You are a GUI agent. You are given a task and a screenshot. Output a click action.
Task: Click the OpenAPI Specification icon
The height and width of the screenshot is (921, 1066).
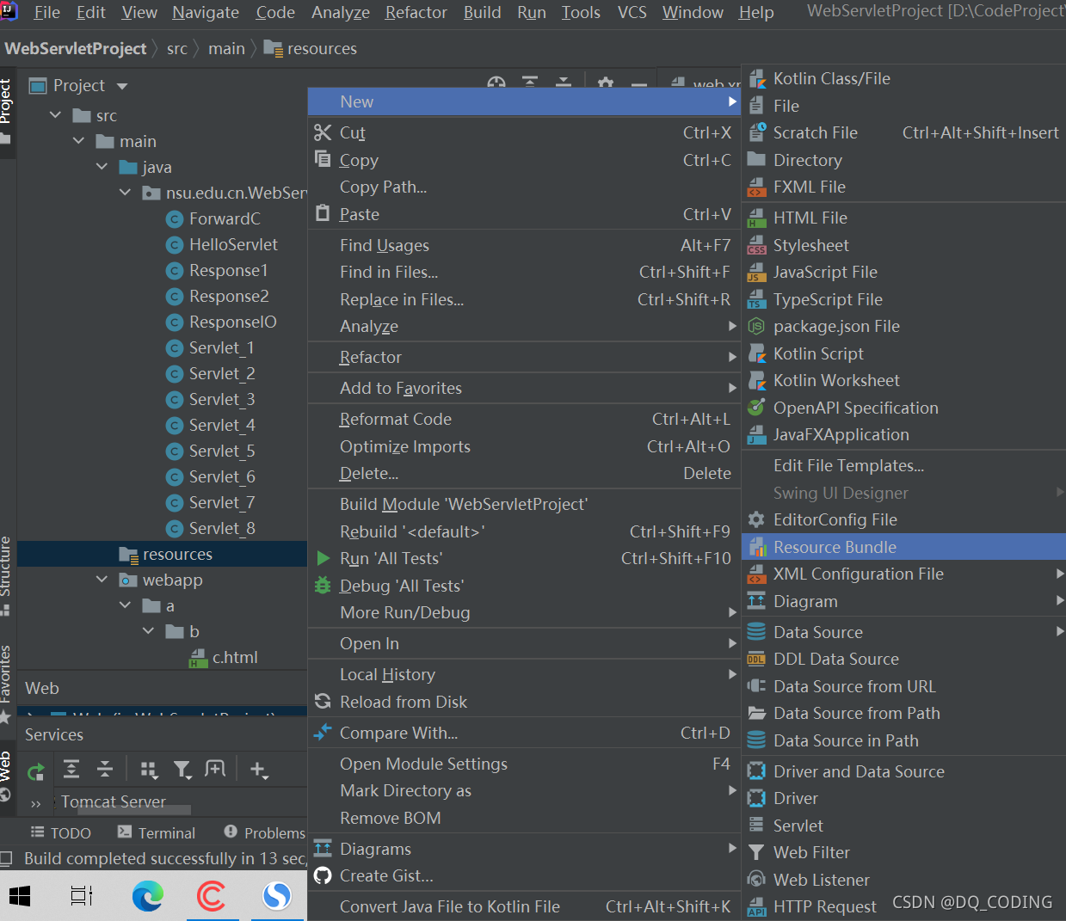pyautogui.click(x=757, y=408)
